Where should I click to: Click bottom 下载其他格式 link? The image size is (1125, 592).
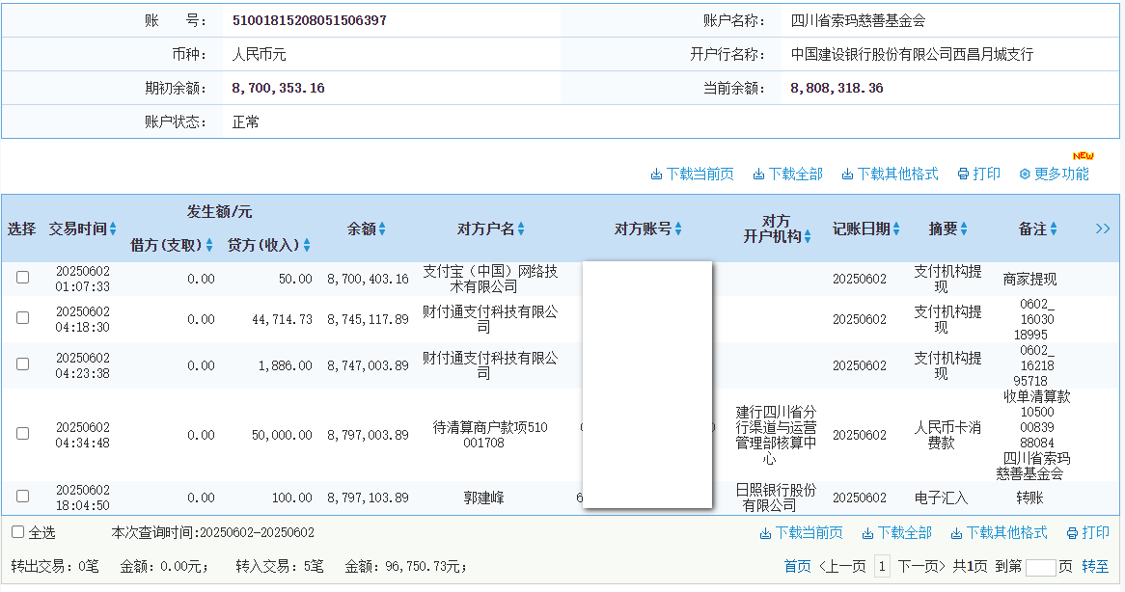1006,533
